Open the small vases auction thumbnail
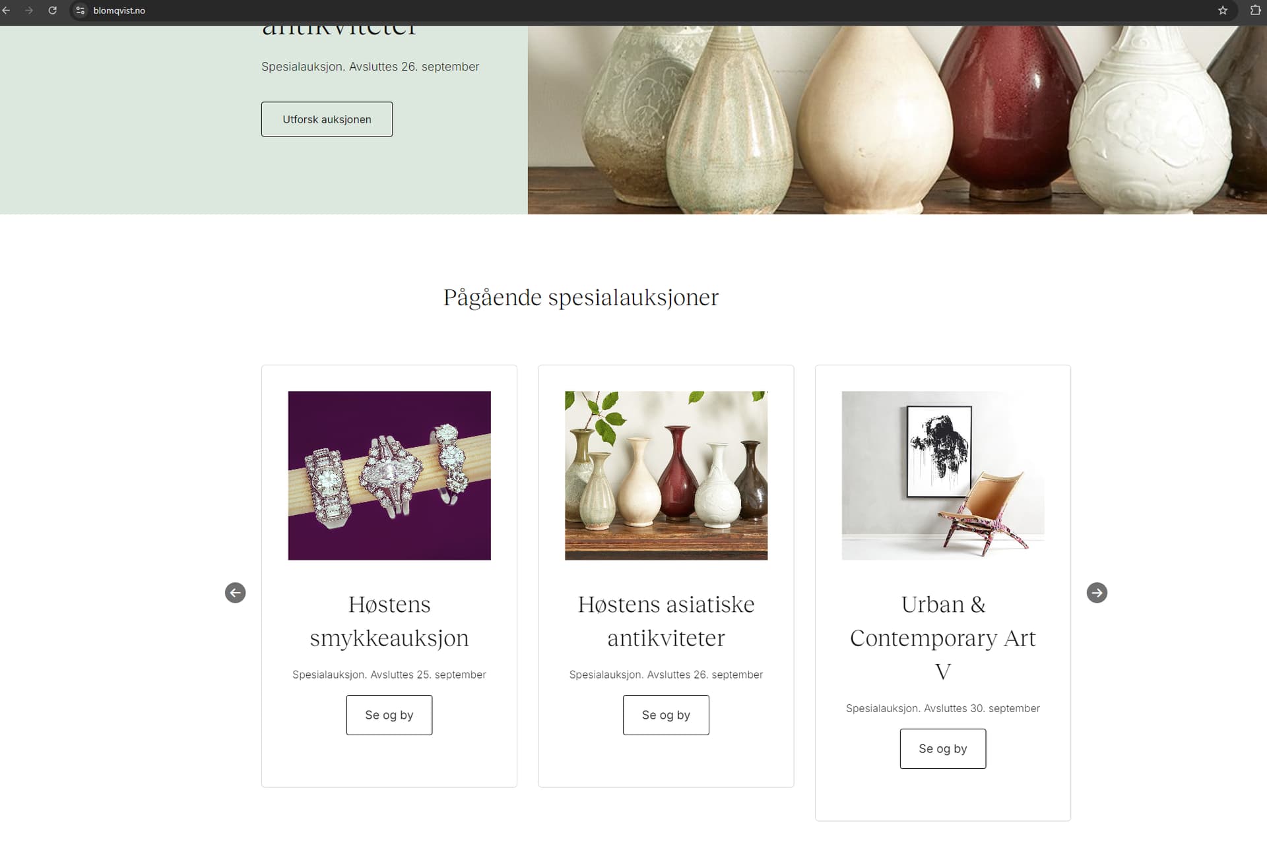The image size is (1267, 846). (666, 475)
